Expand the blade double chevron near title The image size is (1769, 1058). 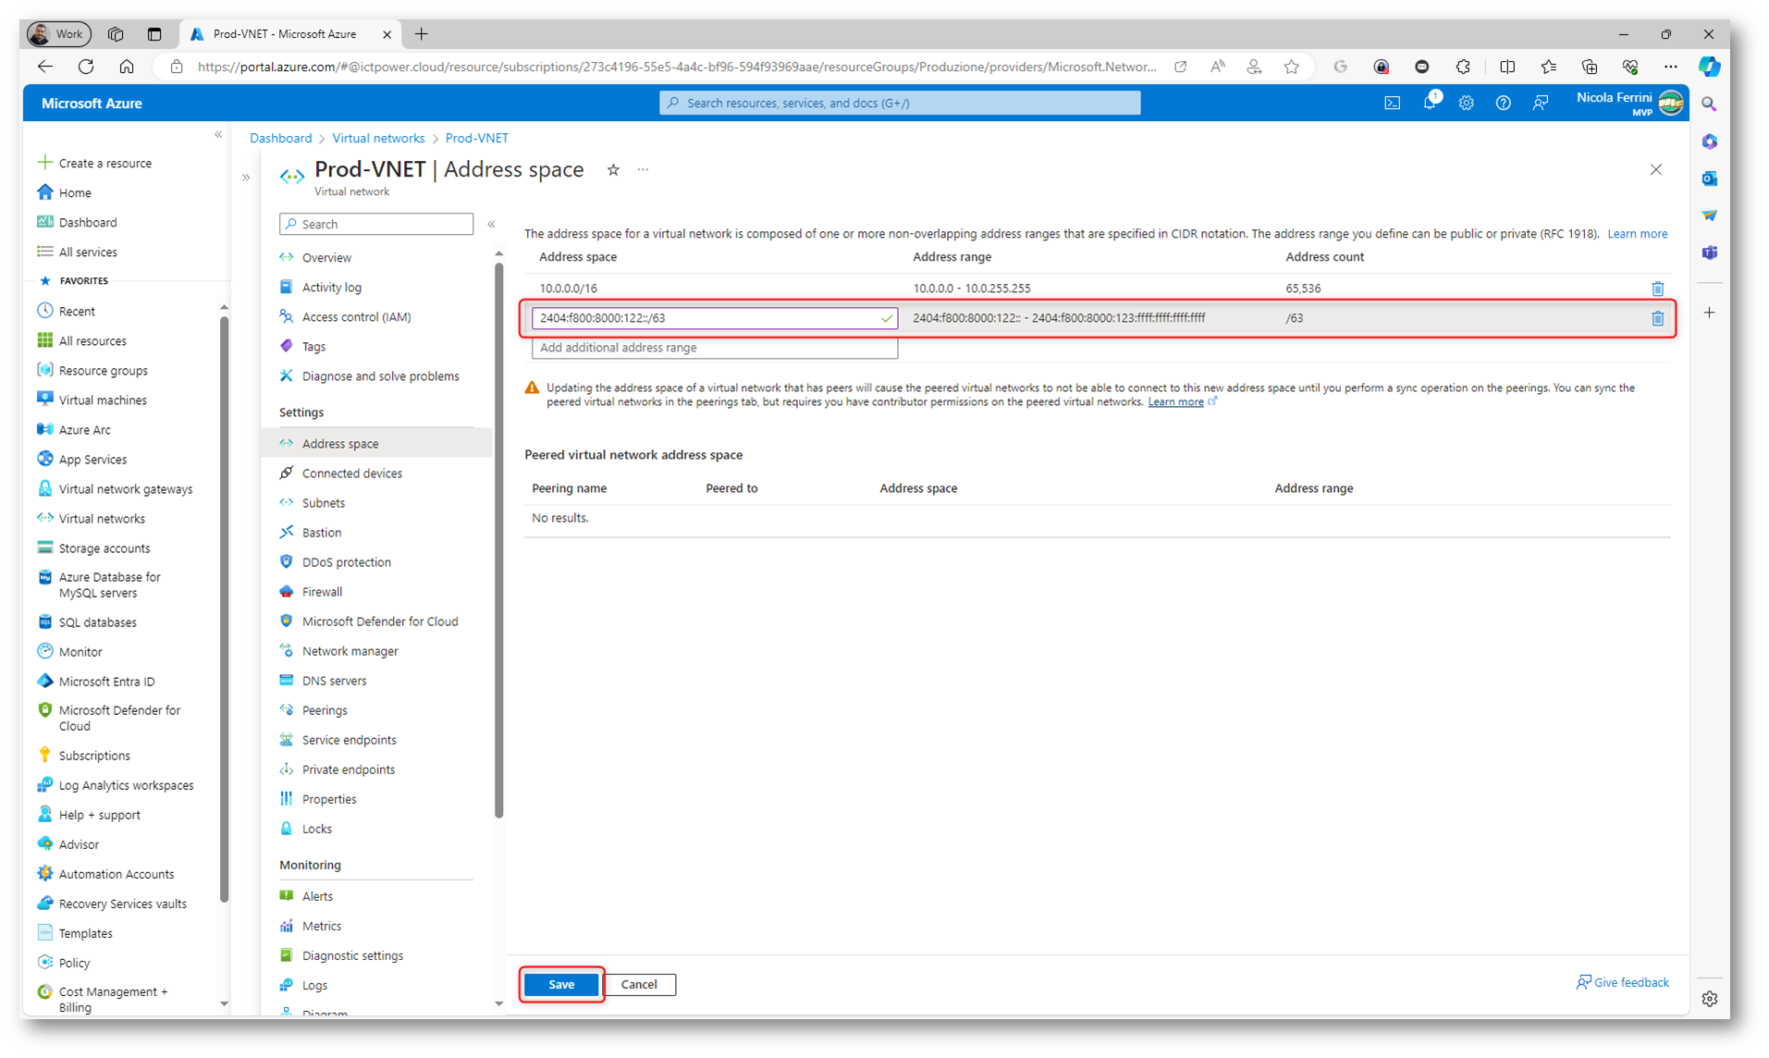[x=246, y=177]
